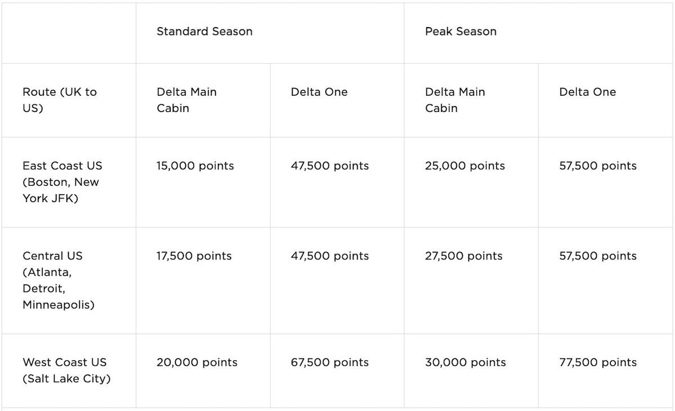Click Delta One under Standard Season
The image size is (675, 411).
click(x=319, y=92)
